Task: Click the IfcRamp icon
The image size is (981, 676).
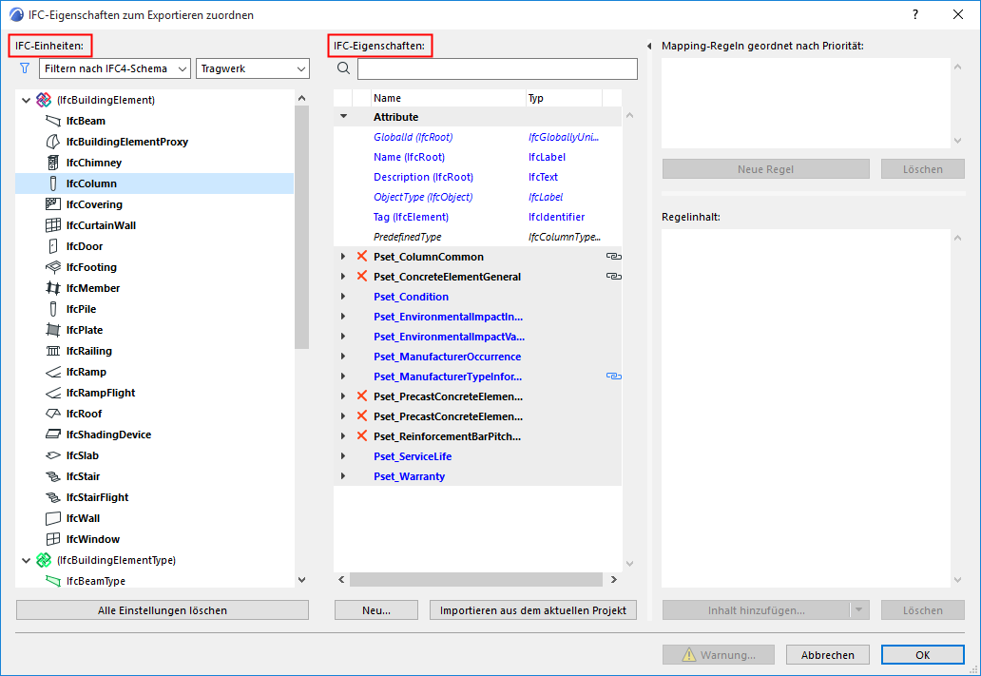Action: [53, 372]
